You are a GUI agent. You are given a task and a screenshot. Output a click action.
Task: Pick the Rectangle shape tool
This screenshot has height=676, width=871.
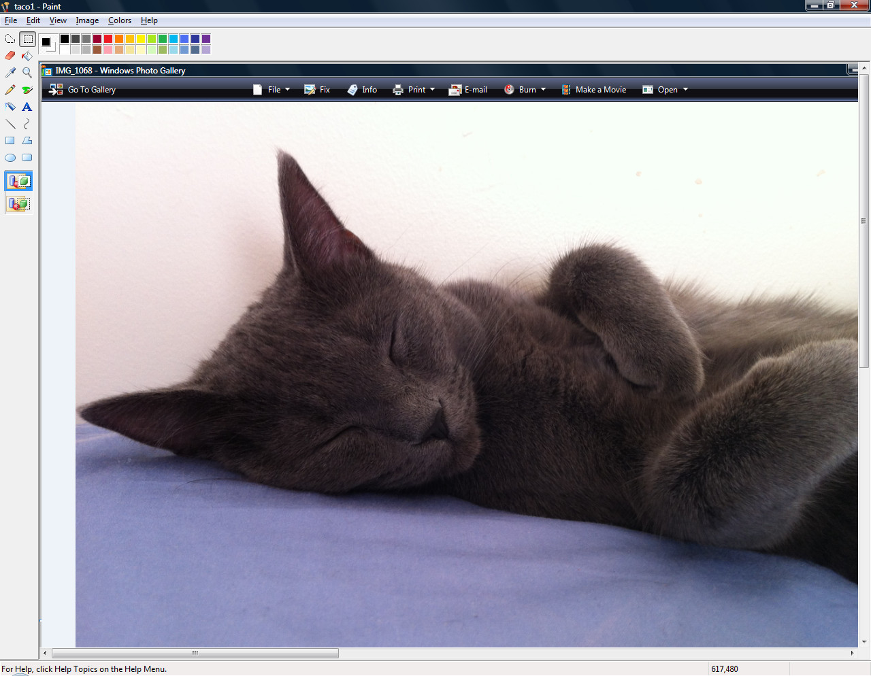[x=10, y=141]
